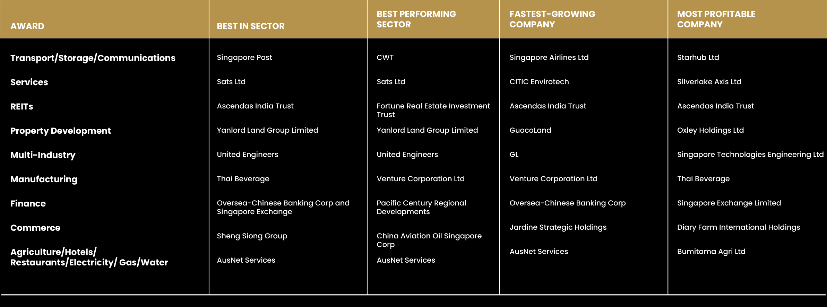Click Singapore Airlines Ltd text
The height and width of the screenshot is (307, 827).
pos(549,58)
